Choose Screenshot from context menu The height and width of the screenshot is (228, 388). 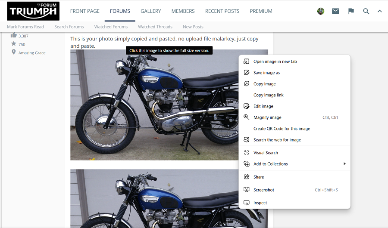pos(294,190)
